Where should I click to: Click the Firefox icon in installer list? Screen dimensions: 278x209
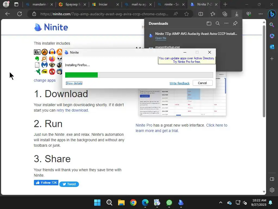tap(52, 59)
